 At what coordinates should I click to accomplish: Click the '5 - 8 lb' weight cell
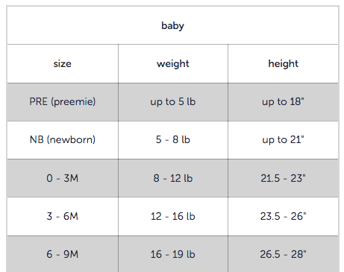[x=173, y=140]
